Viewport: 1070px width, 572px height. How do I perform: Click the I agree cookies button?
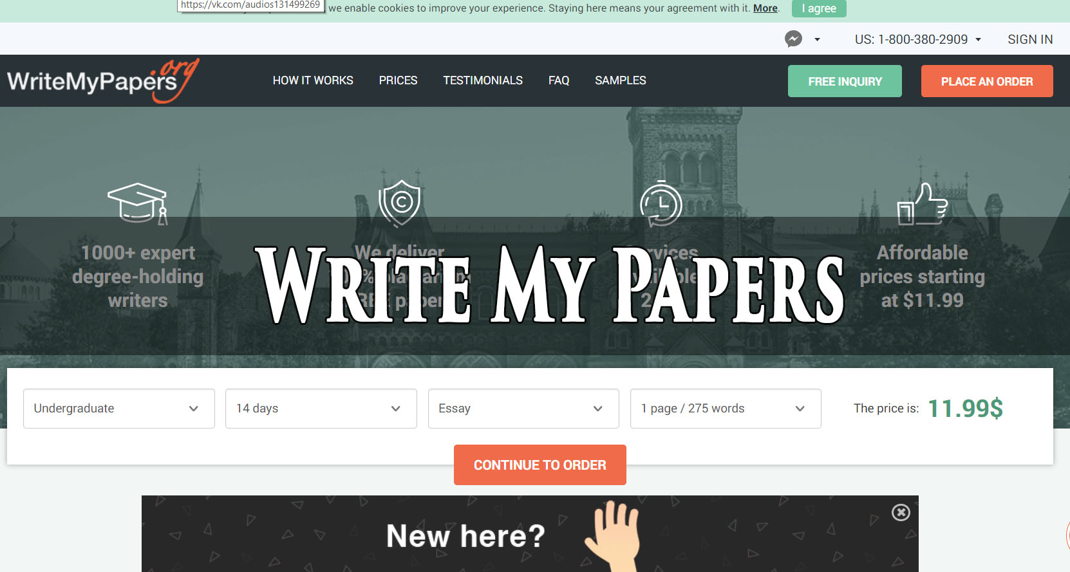(x=819, y=8)
